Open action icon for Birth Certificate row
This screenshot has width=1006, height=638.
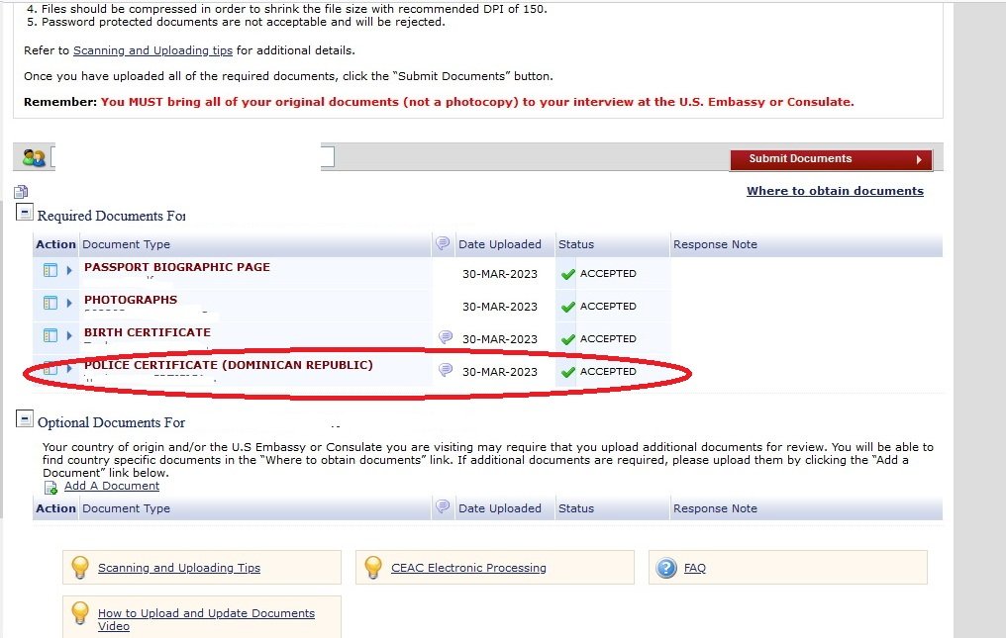pyautogui.click(x=50, y=335)
